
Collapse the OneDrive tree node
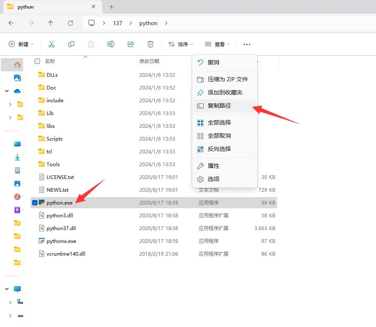[x=7, y=91]
